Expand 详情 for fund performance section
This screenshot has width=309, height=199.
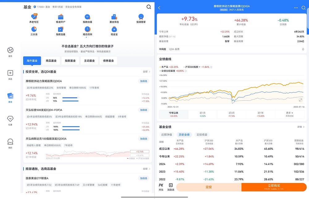pos(301,127)
